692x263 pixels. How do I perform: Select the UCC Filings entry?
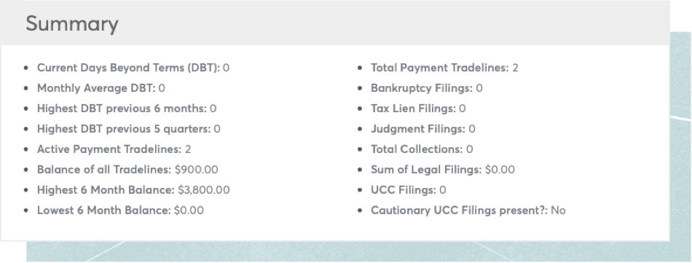tap(408, 189)
